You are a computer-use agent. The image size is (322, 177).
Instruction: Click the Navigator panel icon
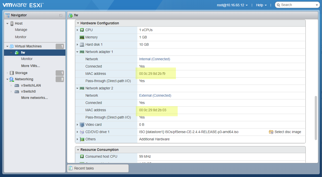tap(8, 15)
